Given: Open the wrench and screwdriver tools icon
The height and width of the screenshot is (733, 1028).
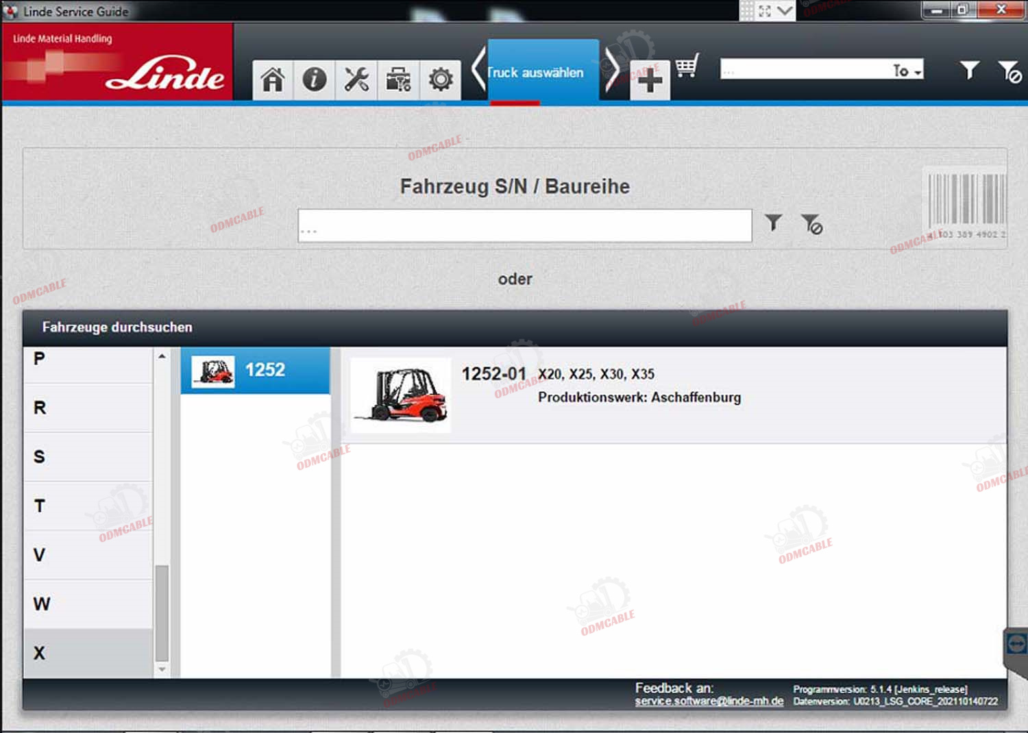Looking at the screenshot, I should [x=356, y=80].
